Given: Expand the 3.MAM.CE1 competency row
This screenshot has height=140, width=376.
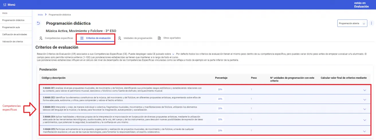Looking at the screenshot, I should pyautogui.click(x=365, y=90).
